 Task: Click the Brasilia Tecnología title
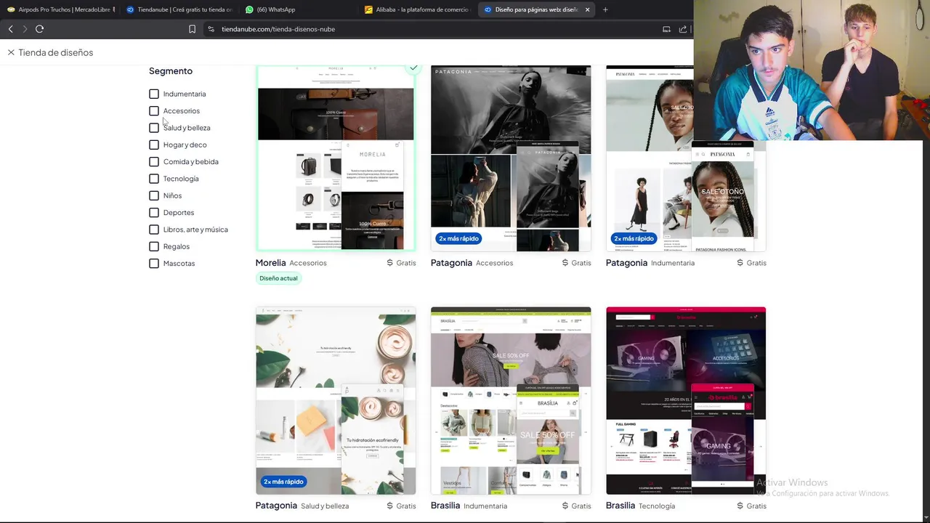620,506
